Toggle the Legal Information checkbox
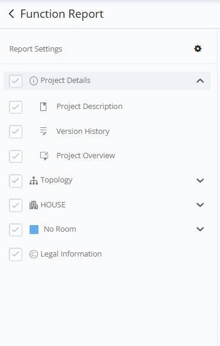This screenshot has height=346, width=220. pyautogui.click(x=15, y=254)
